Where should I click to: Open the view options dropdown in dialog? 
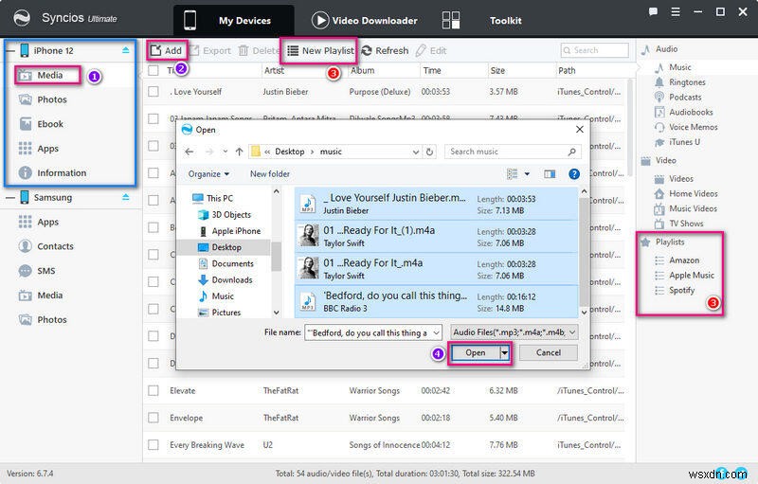tap(527, 174)
